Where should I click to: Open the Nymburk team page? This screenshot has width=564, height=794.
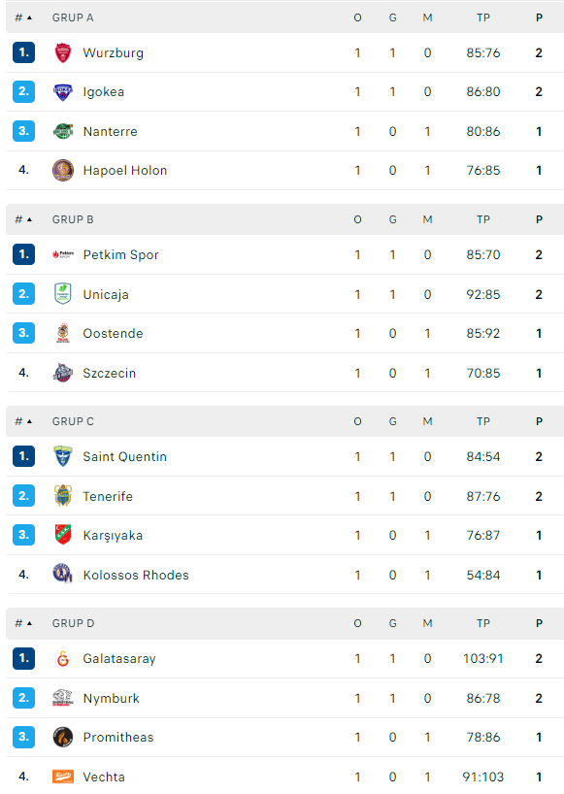(x=112, y=698)
